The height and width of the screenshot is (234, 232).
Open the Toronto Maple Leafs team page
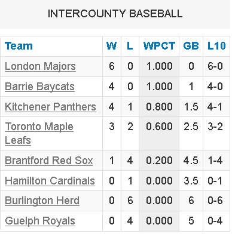[39, 133]
